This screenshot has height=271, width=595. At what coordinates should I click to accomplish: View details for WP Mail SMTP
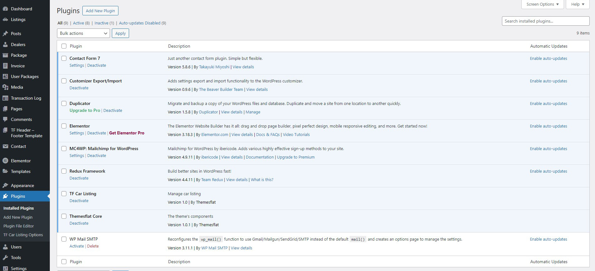(x=241, y=248)
